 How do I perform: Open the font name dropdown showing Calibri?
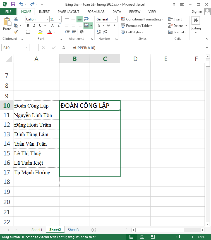[x=37, y=19]
